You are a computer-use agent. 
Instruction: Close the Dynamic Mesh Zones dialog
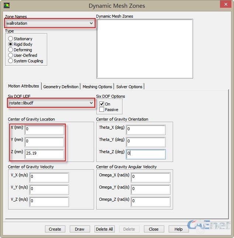pos(226,4)
